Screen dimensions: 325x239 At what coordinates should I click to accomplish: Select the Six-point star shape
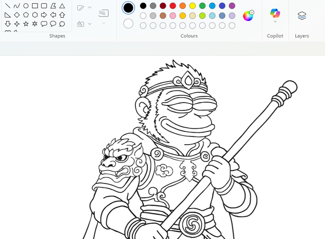click(x=35, y=24)
